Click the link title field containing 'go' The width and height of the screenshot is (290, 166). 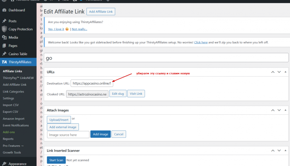click(166, 58)
